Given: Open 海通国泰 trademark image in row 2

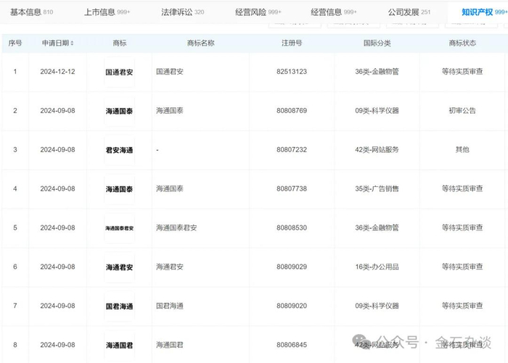Looking at the screenshot, I should tap(119, 111).
